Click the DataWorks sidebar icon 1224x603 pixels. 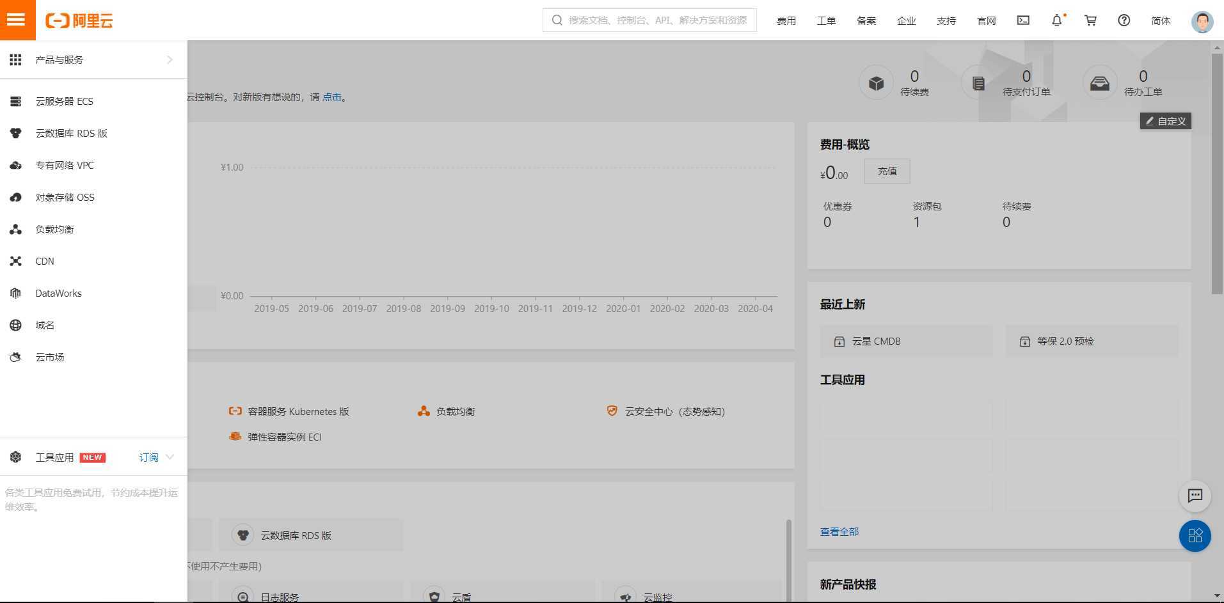(16, 293)
